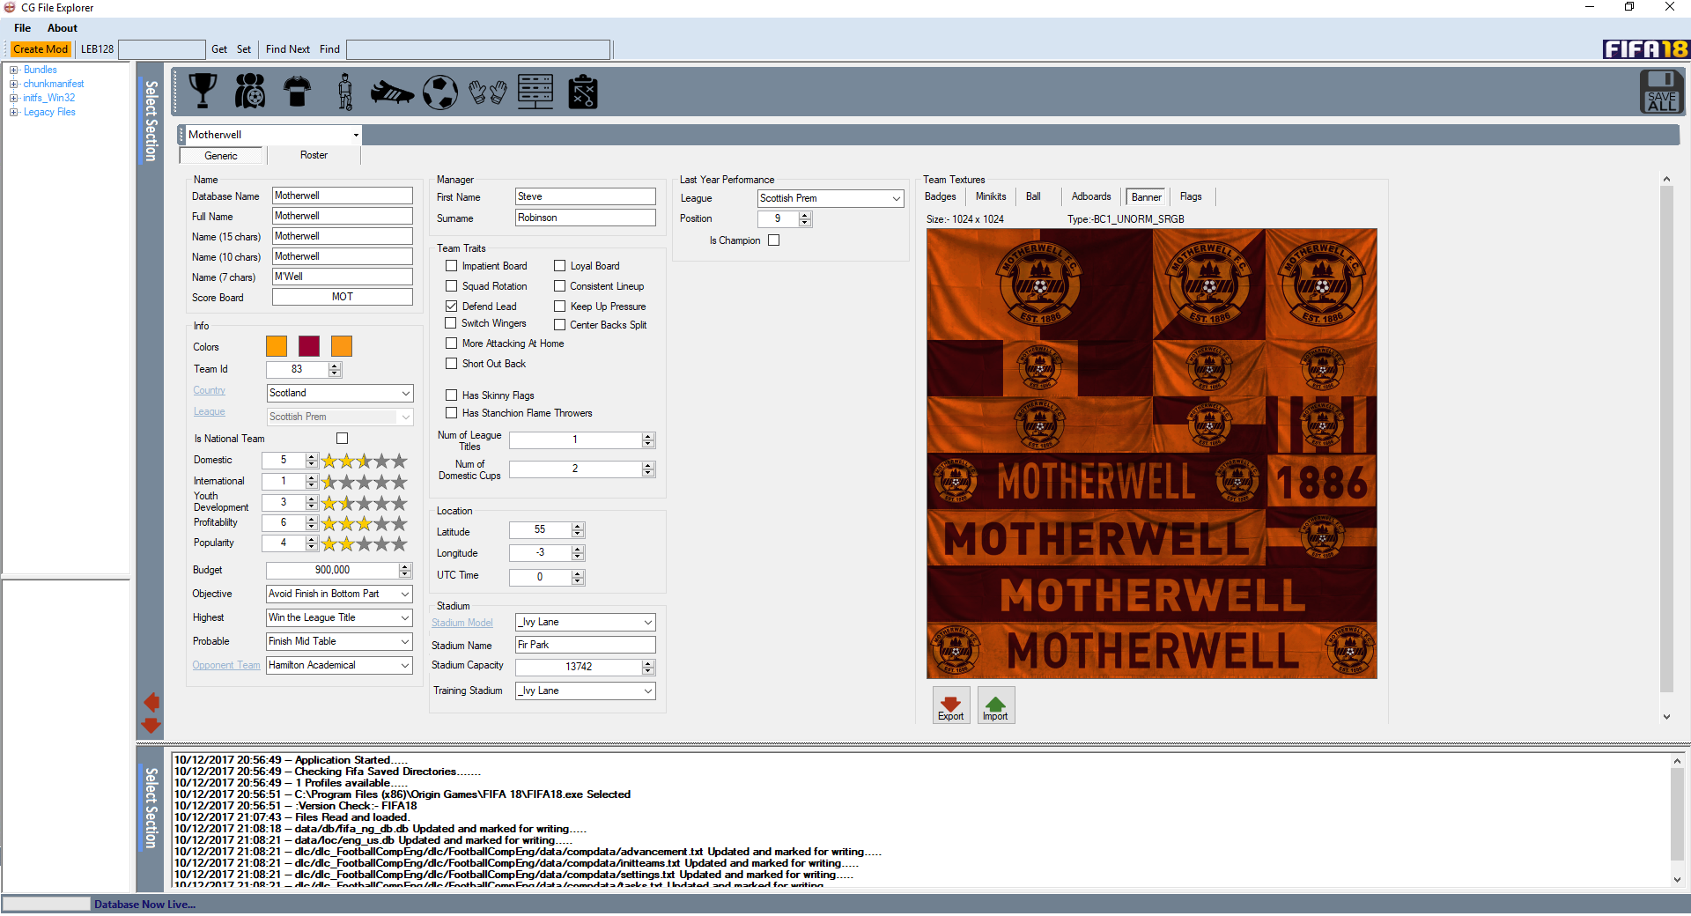Expand the Bundles tree node

point(14,70)
